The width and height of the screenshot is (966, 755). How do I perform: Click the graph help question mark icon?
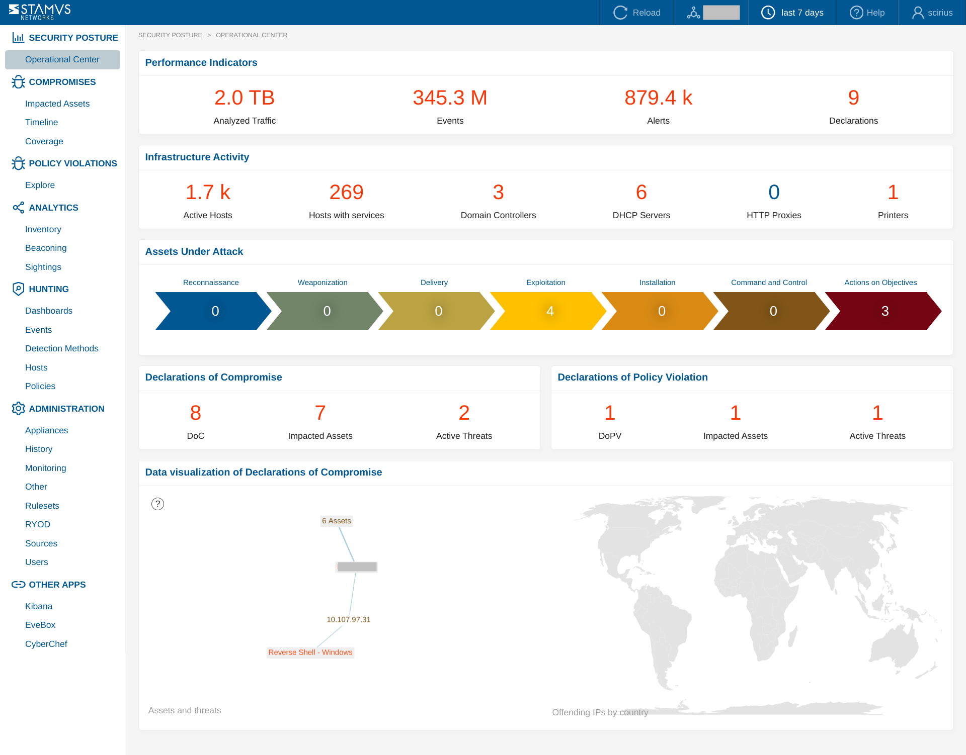coord(157,504)
